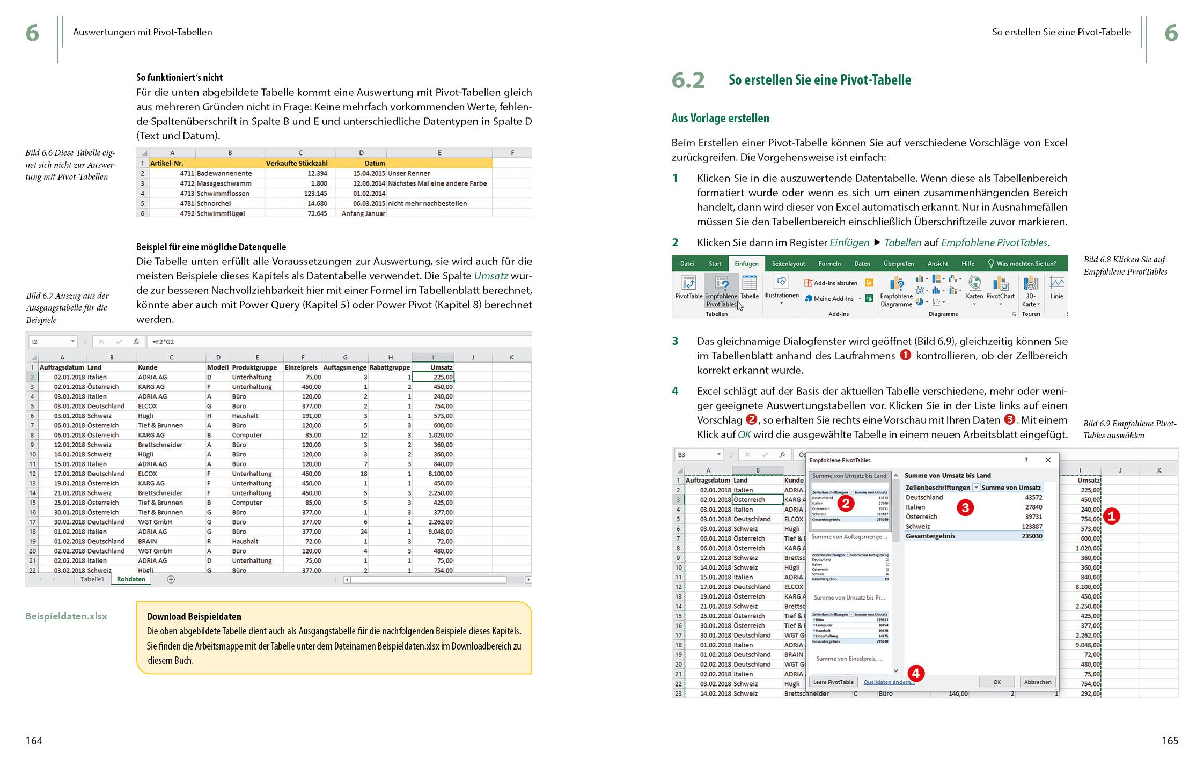
Task: Open the Datei ribbon tab
Action: pyautogui.click(x=687, y=264)
